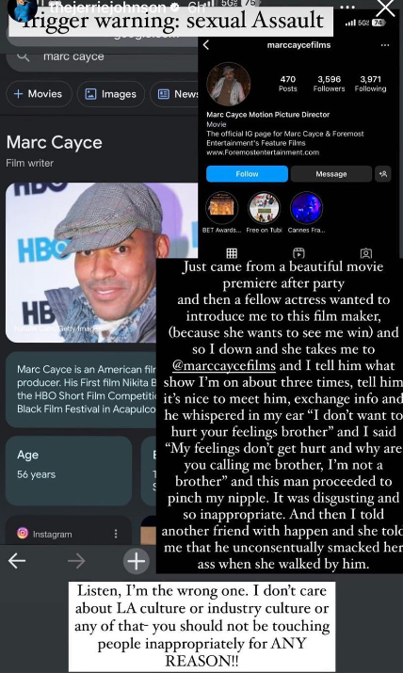
Task: Go back from the marccaycefilms profile
Action: click(206, 44)
